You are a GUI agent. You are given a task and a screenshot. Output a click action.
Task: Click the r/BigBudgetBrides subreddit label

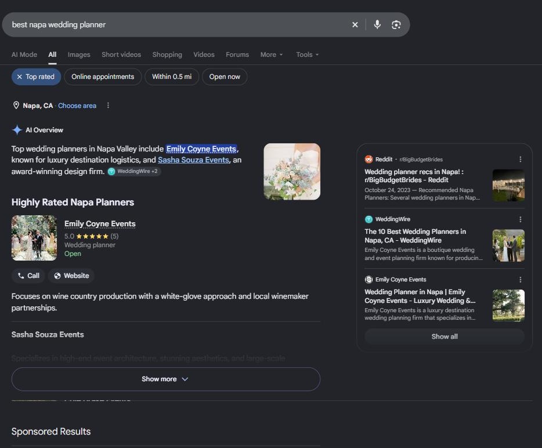(x=421, y=160)
